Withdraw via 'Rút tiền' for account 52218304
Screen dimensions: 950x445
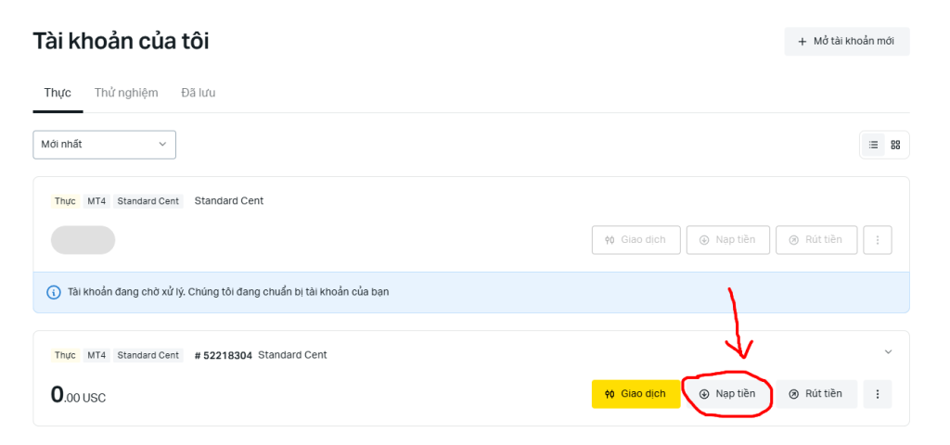point(815,394)
